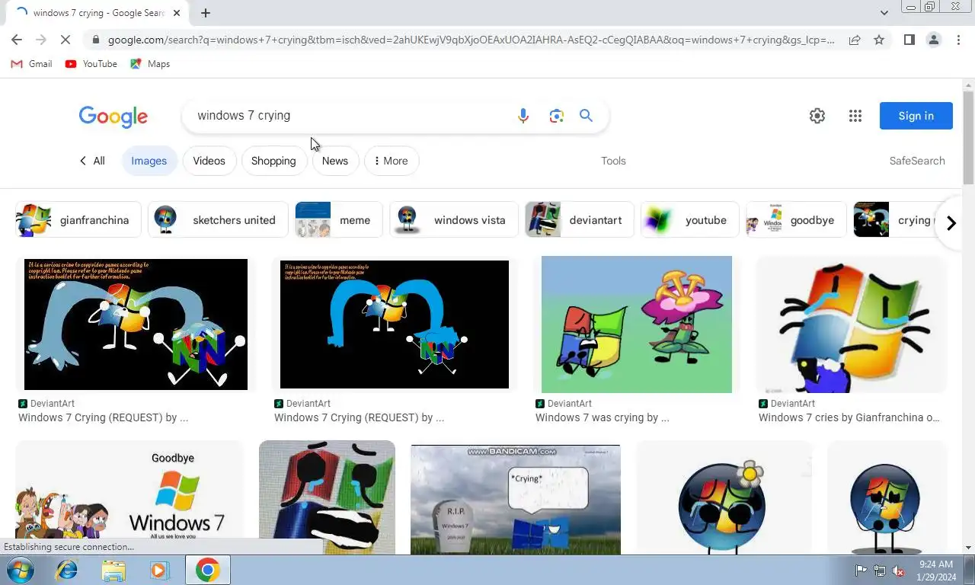This screenshot has height=585, width=975.
Task: Select the Images tab
Action: [149, 161]
